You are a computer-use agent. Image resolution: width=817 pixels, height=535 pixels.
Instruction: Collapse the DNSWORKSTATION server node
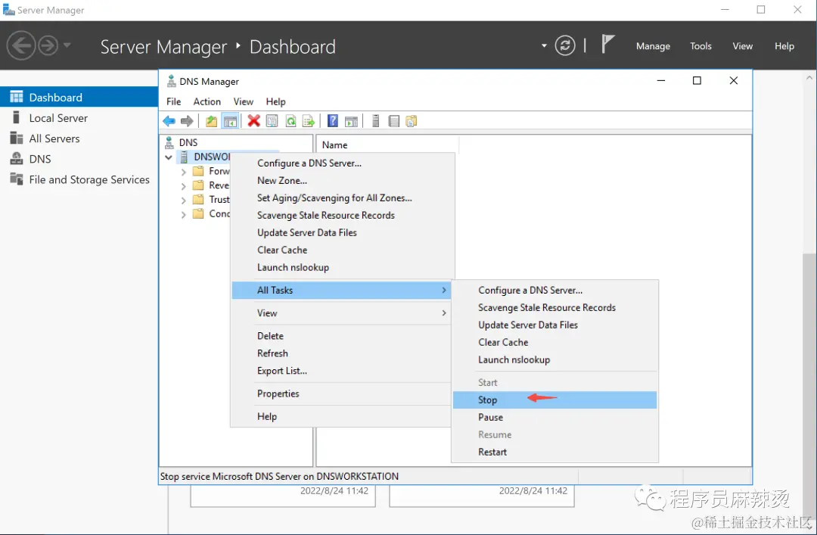[x=169, y=157]
